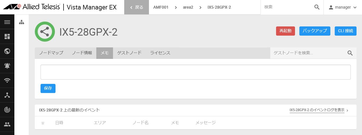Open the network topology icon in sidebar
The image size is (362, 135).
click(7, 95)
